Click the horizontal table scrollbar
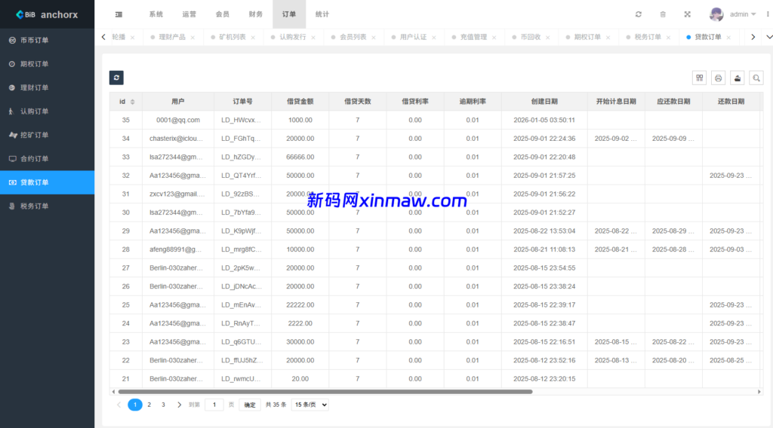773x428 pixels. 325,392
